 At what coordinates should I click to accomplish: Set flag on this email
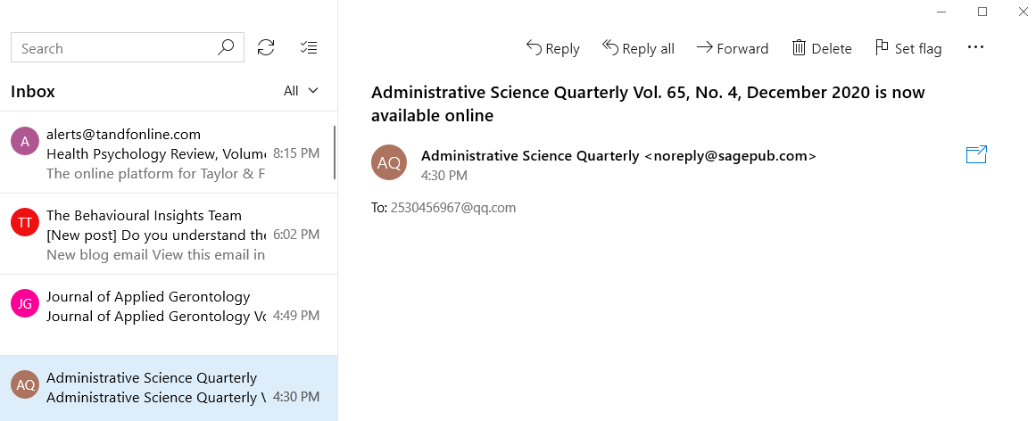click(908, 48)
